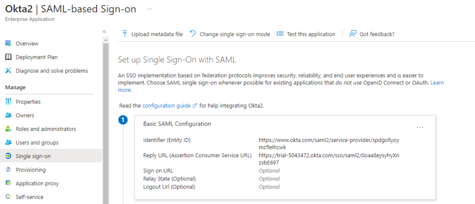Click the Diagnose and solve problems wrench icon
475x204 pixels.
click(x=8, y=70)
